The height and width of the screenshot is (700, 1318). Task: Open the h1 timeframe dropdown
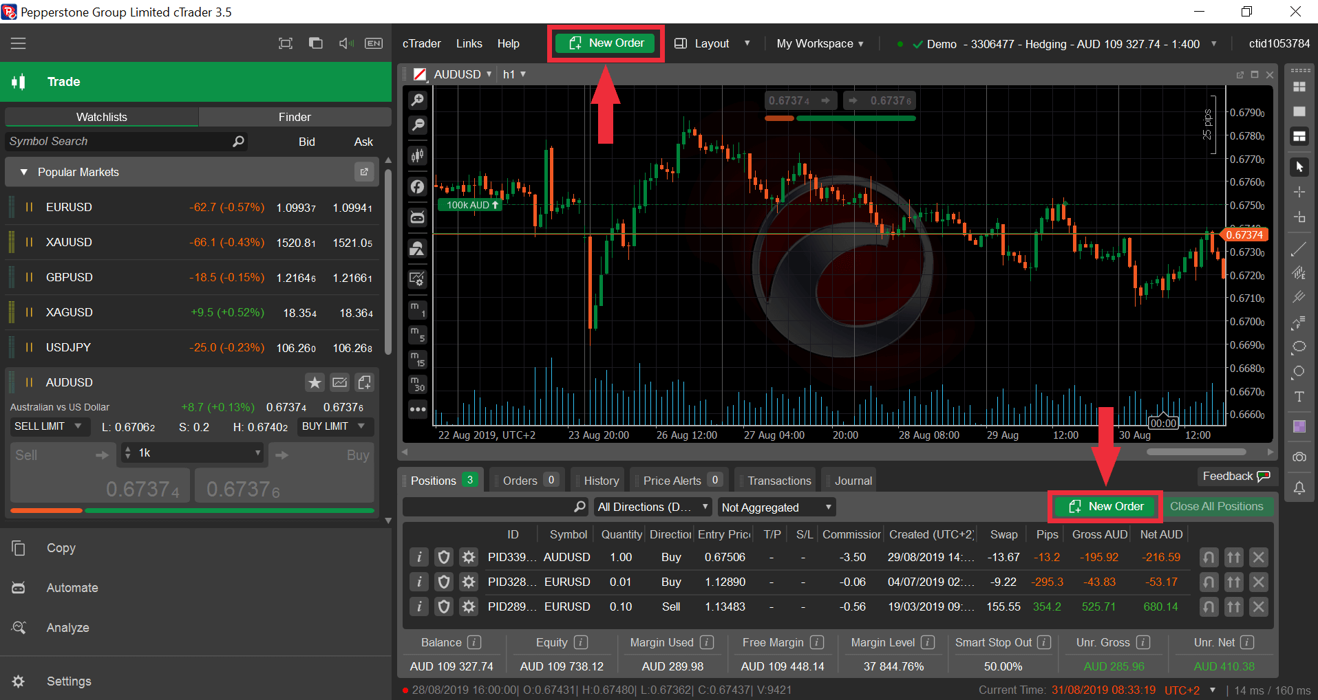click(x=514, y=74)
